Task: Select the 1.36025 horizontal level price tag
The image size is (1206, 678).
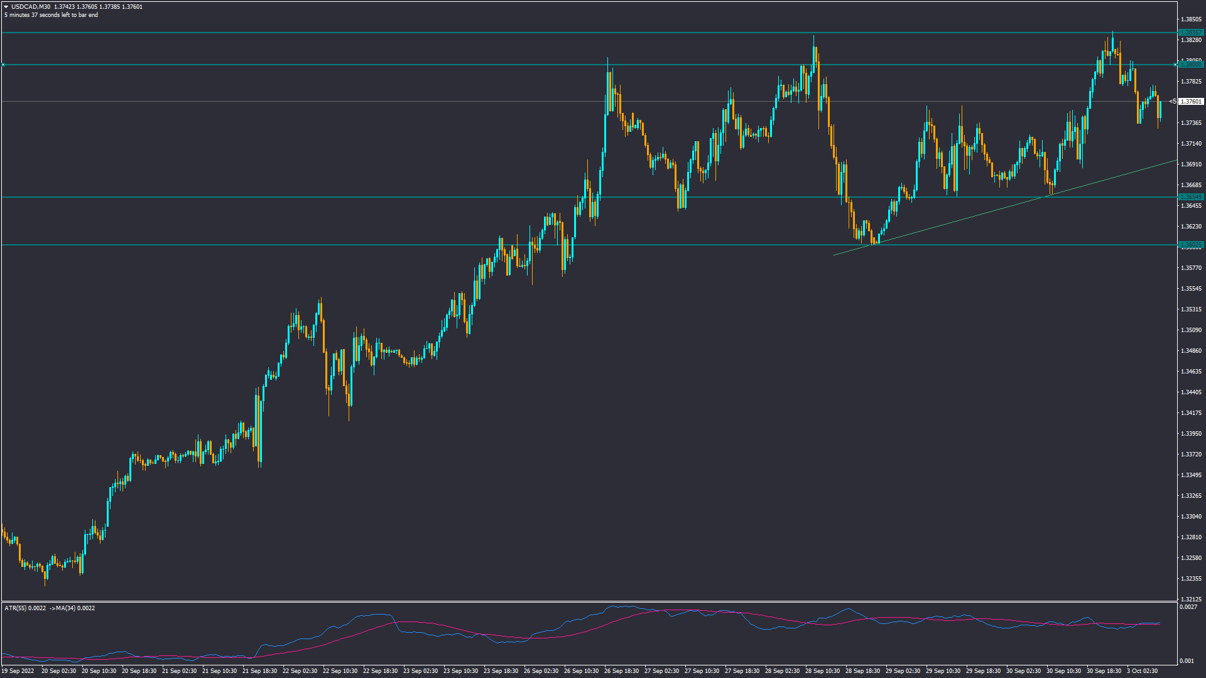Action: pyautogui.click(x=1190, y=245)
